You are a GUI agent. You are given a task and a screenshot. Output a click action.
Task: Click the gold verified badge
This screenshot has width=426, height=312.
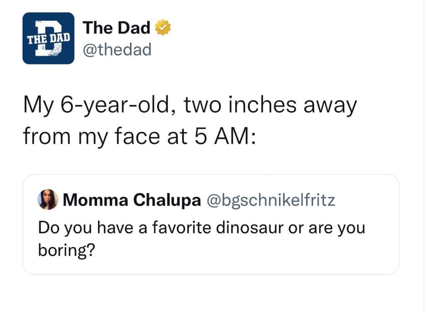pyautogui.click(x=162, y=28)
